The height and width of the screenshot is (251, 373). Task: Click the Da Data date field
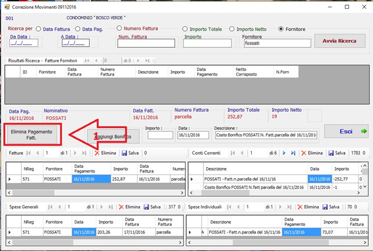point(24,43)
